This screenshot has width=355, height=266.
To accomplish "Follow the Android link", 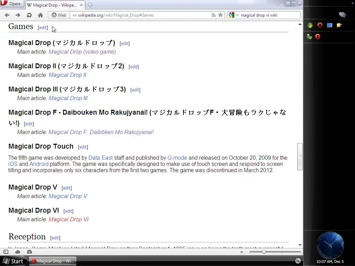I will coord(39,164).
